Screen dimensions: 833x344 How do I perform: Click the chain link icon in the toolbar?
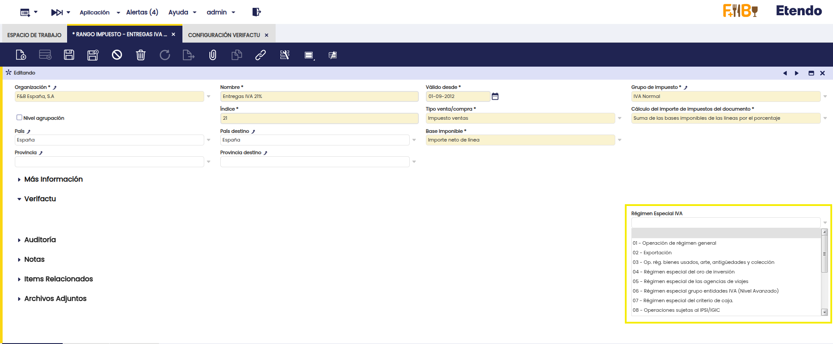[260, 55]
